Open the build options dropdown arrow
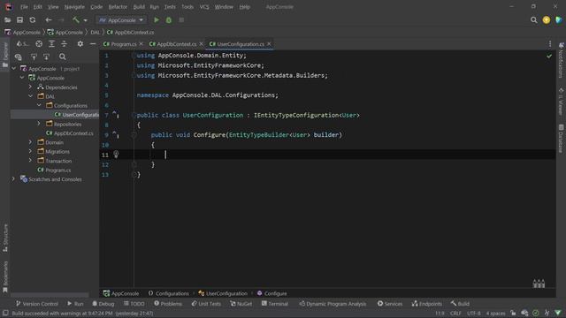Image resolution: width=566 pixels, height=318 pixels. point(85,20)
